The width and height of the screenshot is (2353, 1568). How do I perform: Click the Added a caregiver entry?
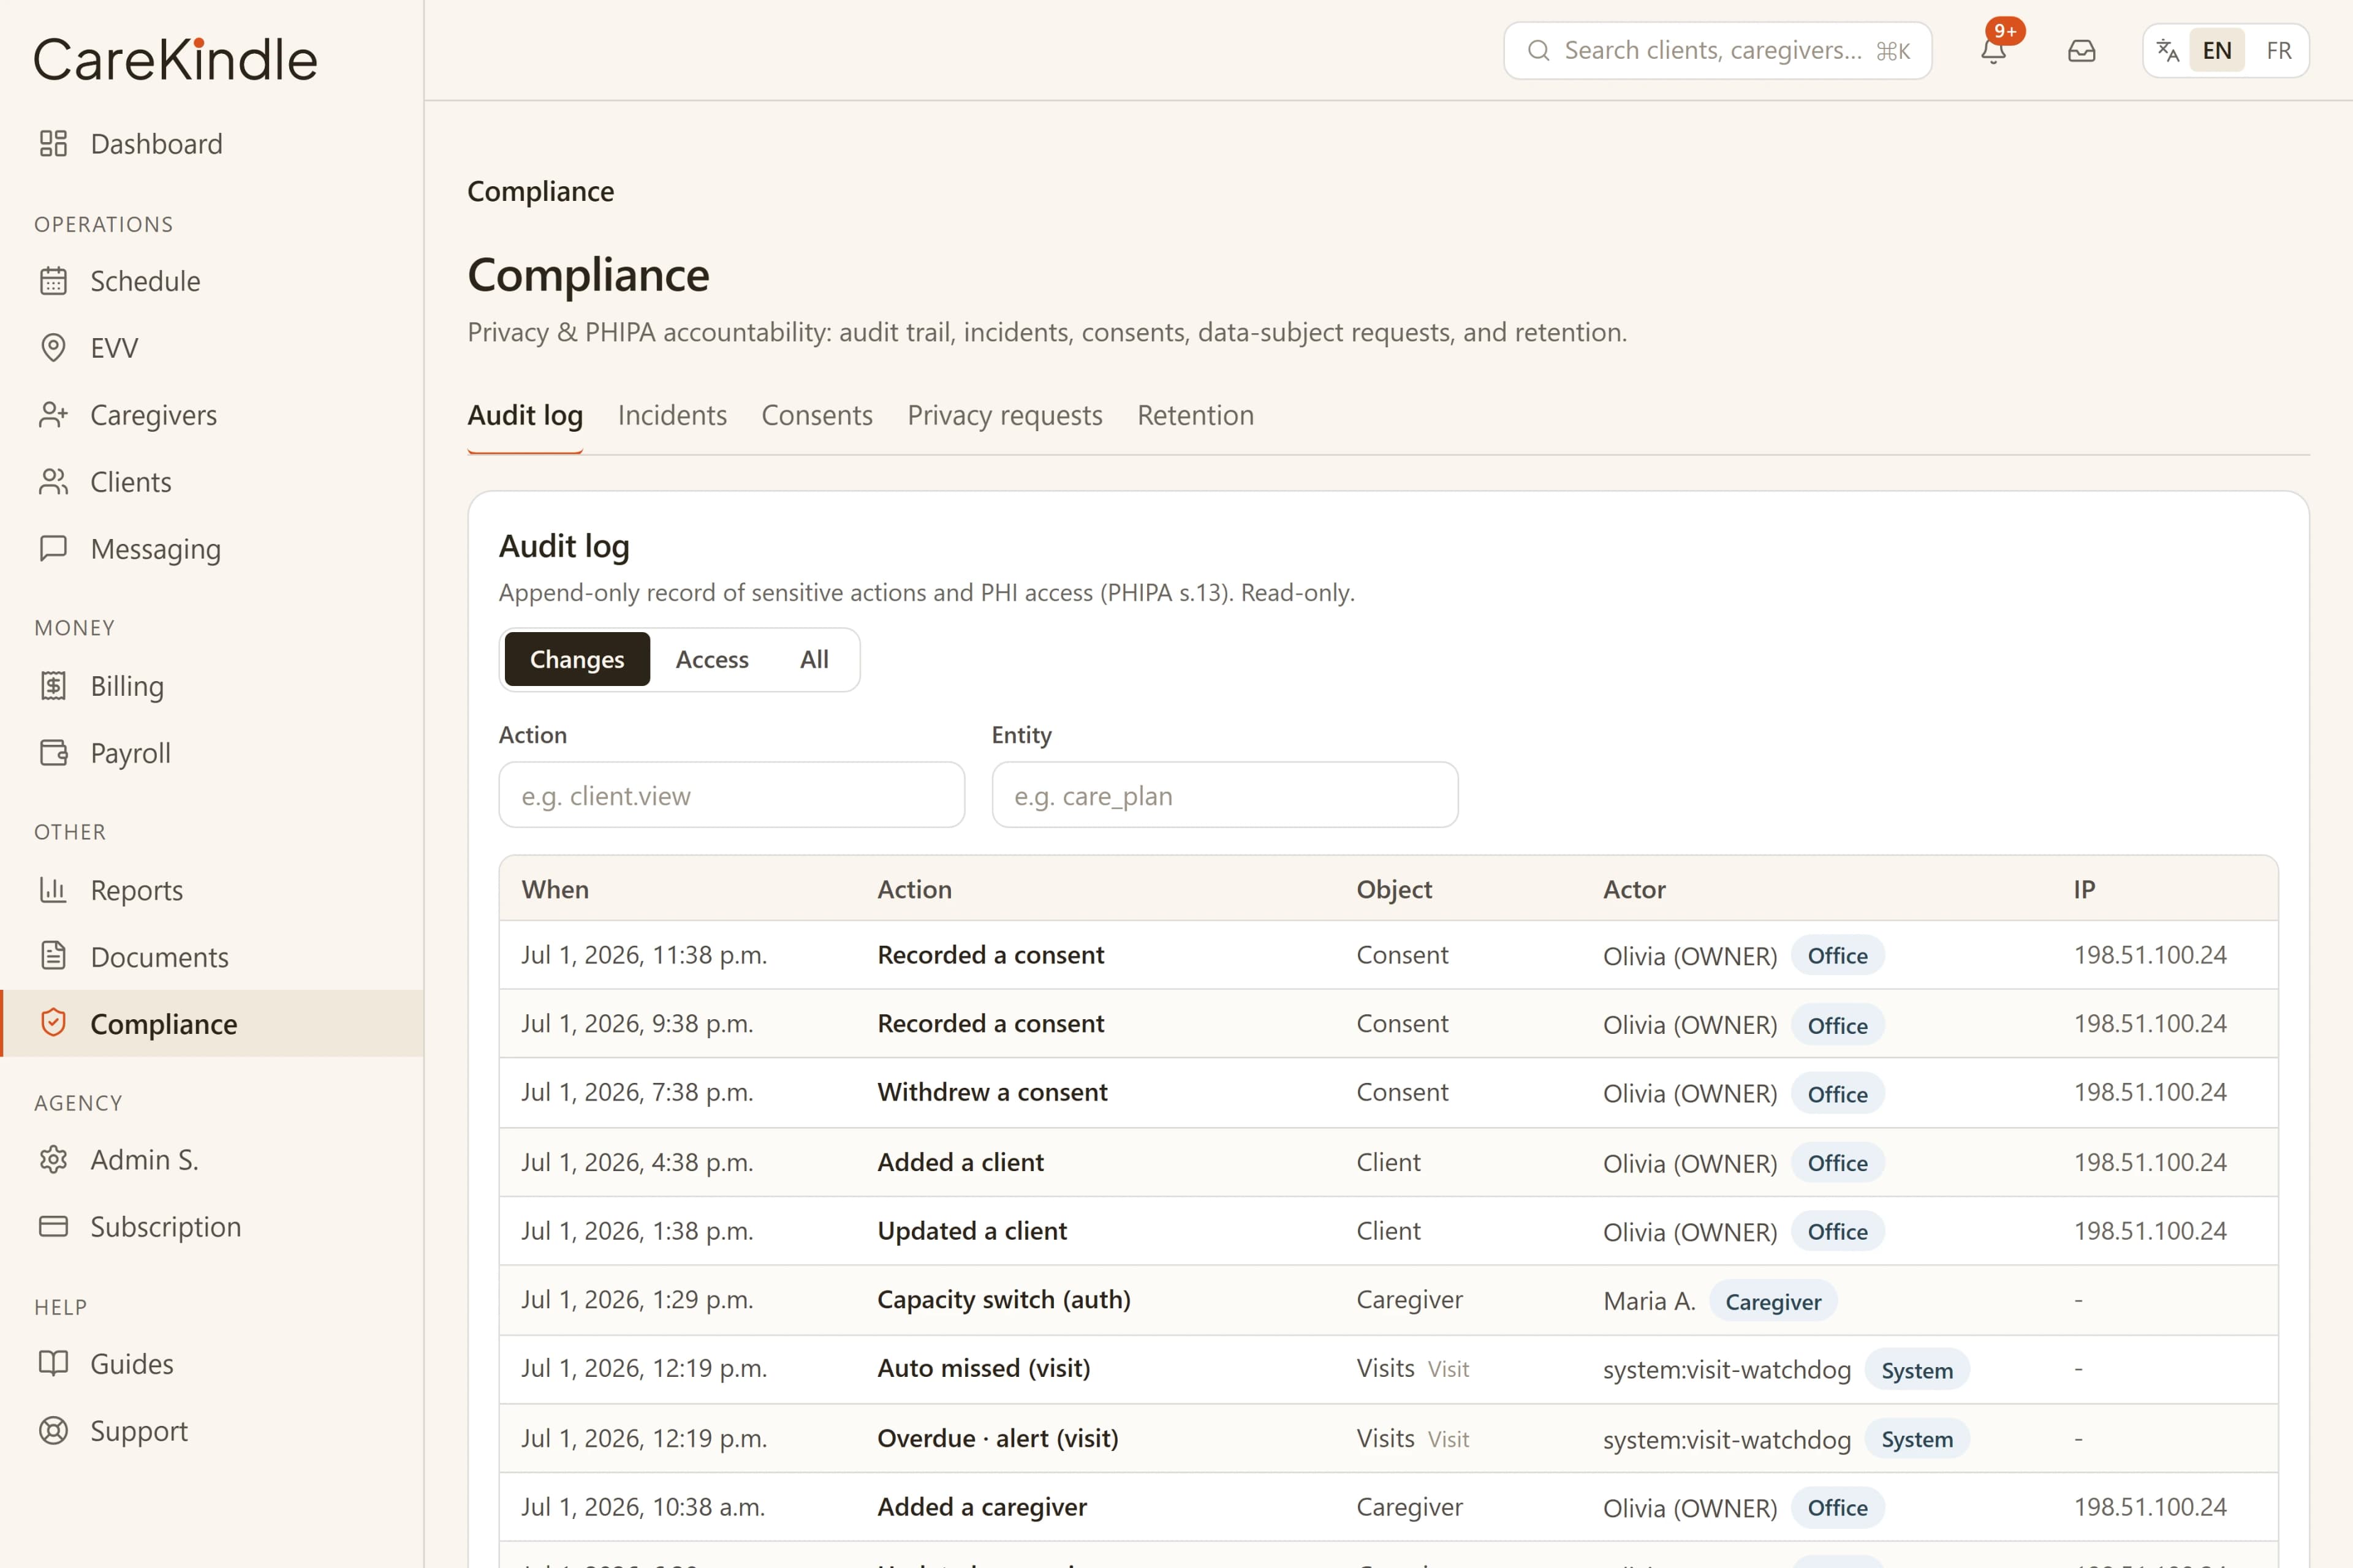coord(982,1507)
